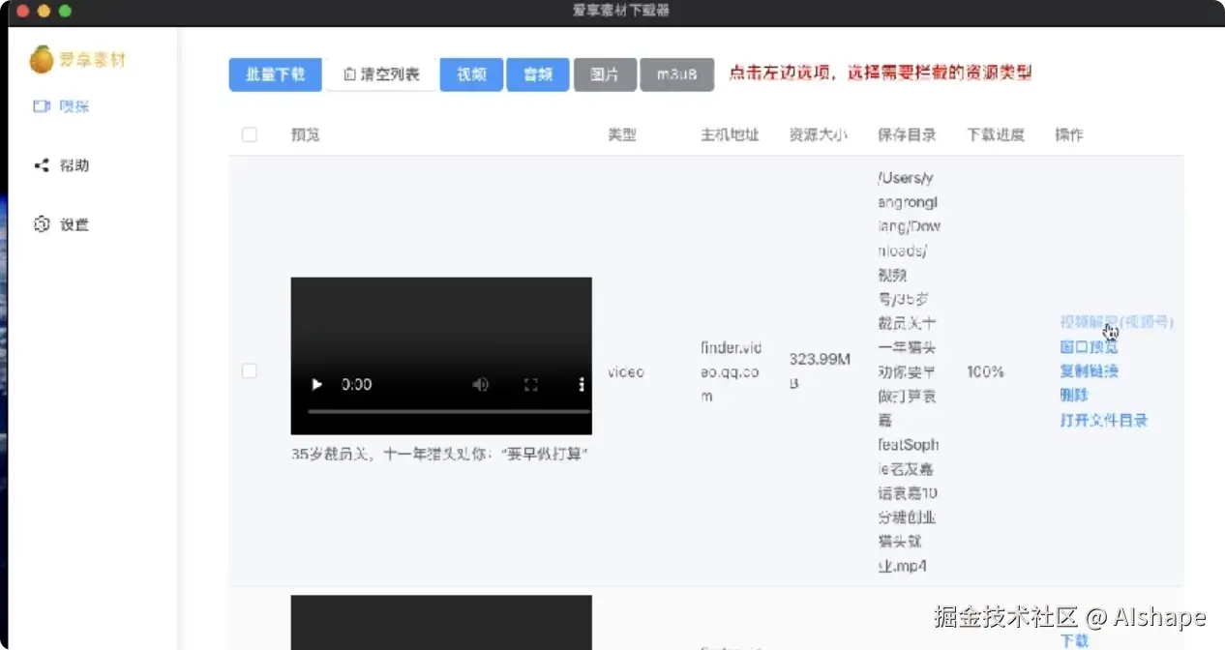
Task: Check the checkbox for the 35岁裁员 video row
Action: tap(250, 371)
